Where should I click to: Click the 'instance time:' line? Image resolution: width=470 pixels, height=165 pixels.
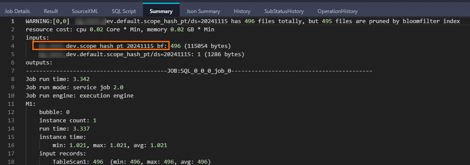pos(63,137)
